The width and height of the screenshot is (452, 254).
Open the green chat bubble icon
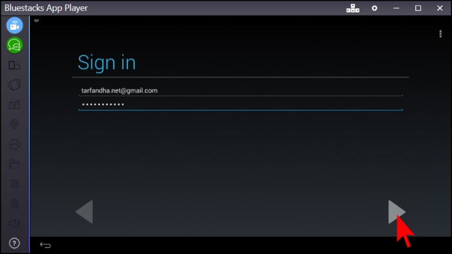[14, 45]
